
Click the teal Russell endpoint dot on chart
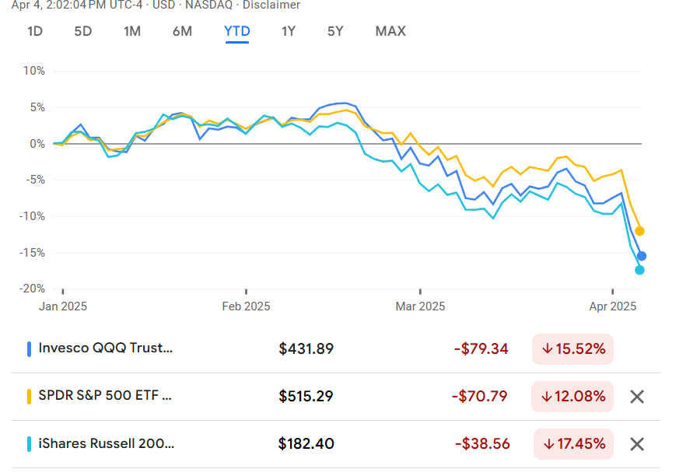639,270
